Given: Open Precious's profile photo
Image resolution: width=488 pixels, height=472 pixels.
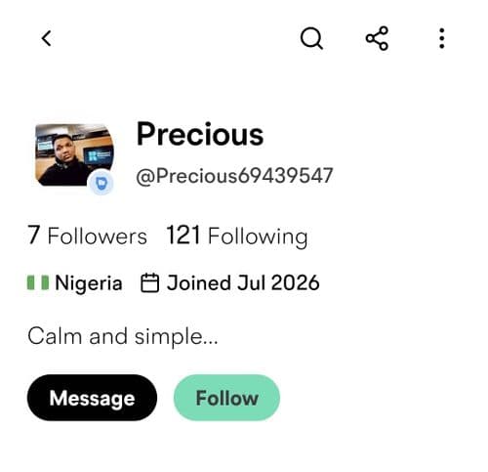Looking at the screenshot, I should click(x=74, y=155).
